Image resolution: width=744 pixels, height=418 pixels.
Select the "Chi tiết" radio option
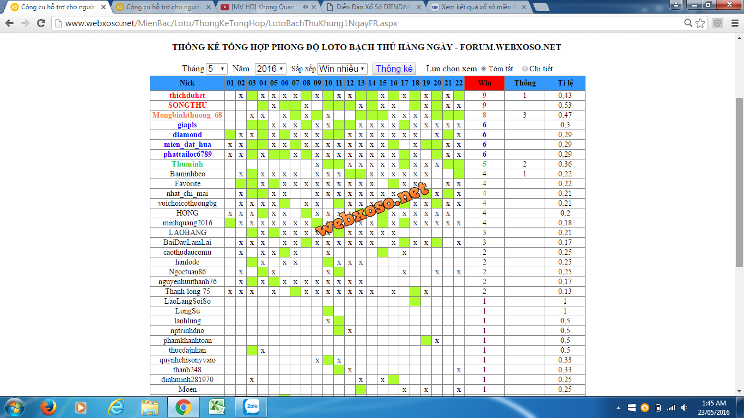pos(525,69)
